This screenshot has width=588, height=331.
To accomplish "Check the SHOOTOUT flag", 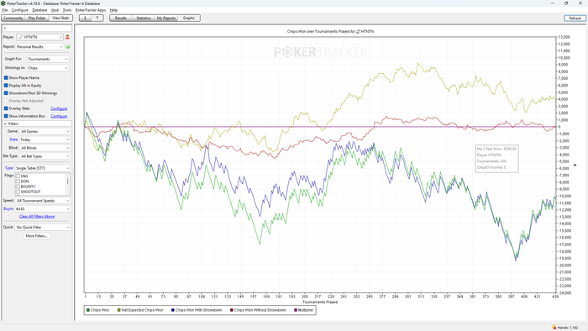I will pos(18,192).
